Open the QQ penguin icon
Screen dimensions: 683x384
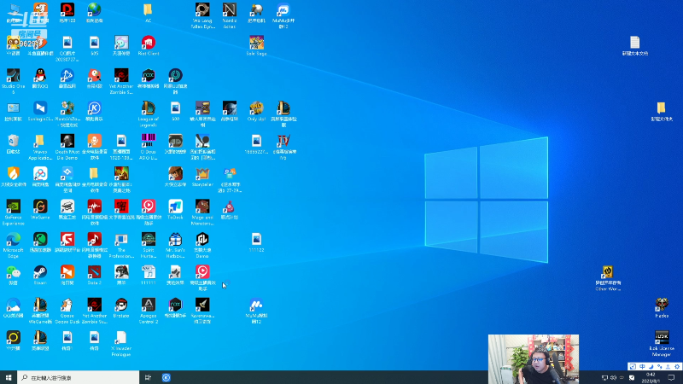[x=40, y=79]
